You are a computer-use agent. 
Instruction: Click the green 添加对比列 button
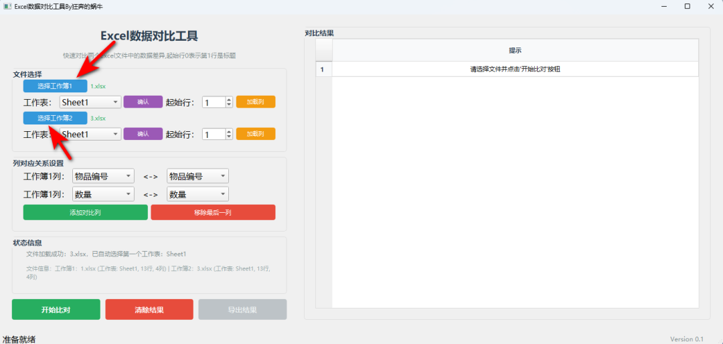pyautogui.click(x=86, y=213)
